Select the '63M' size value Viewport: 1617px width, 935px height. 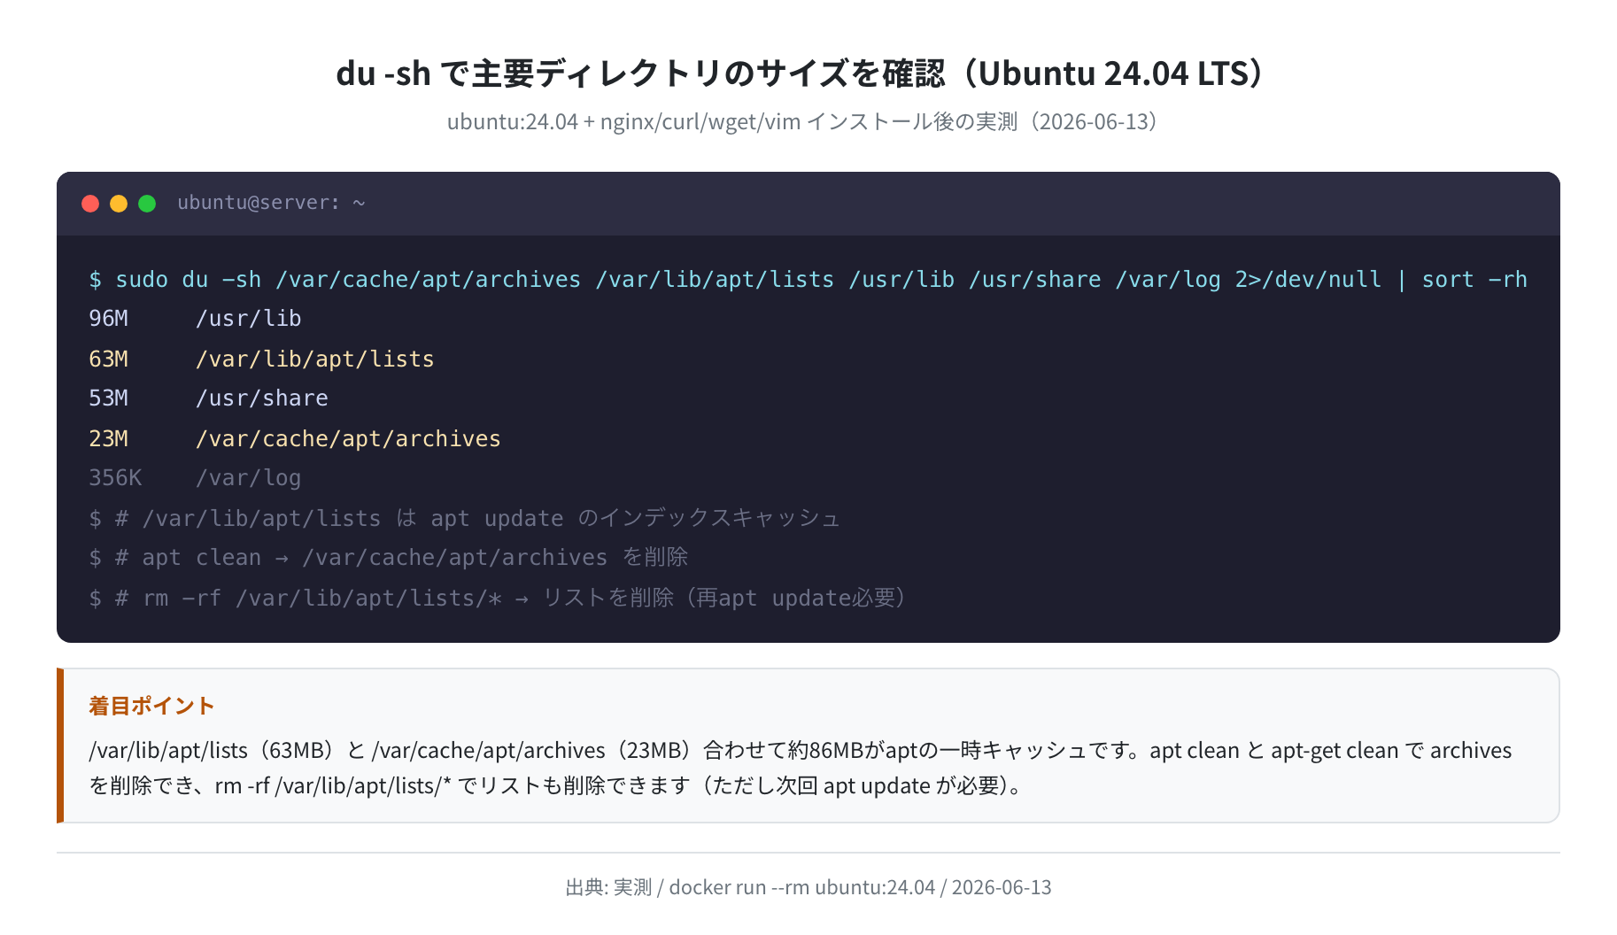(108, 359)
